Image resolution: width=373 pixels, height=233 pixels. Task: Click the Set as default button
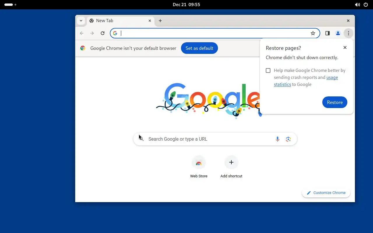(199, 48)
